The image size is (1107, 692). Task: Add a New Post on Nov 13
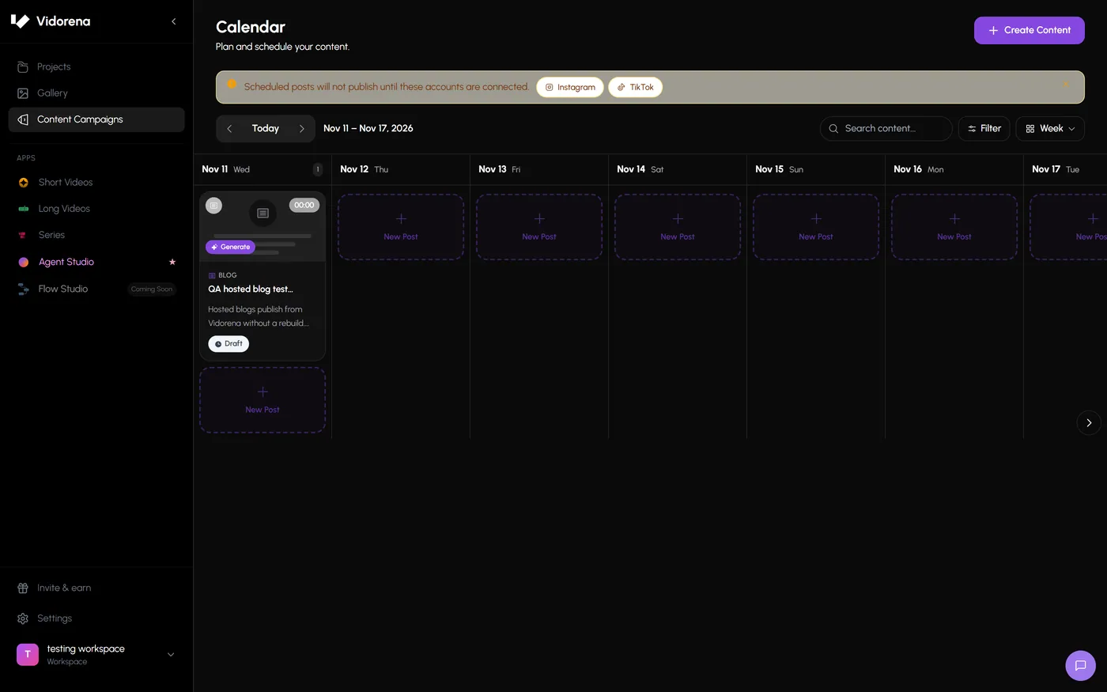coord(539,227)
